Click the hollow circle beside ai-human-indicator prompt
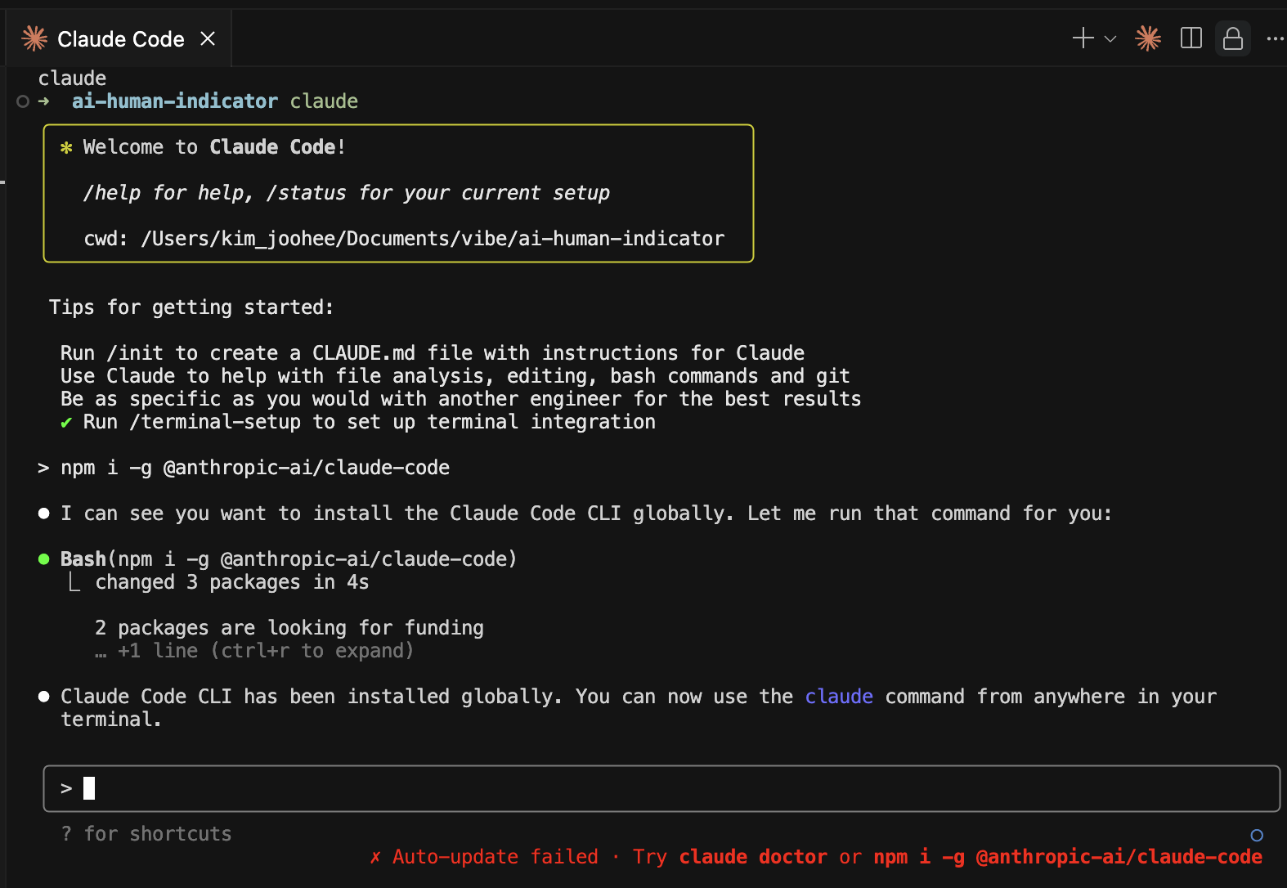Viewport: 1287px width, 888px height. click(23, 101)
